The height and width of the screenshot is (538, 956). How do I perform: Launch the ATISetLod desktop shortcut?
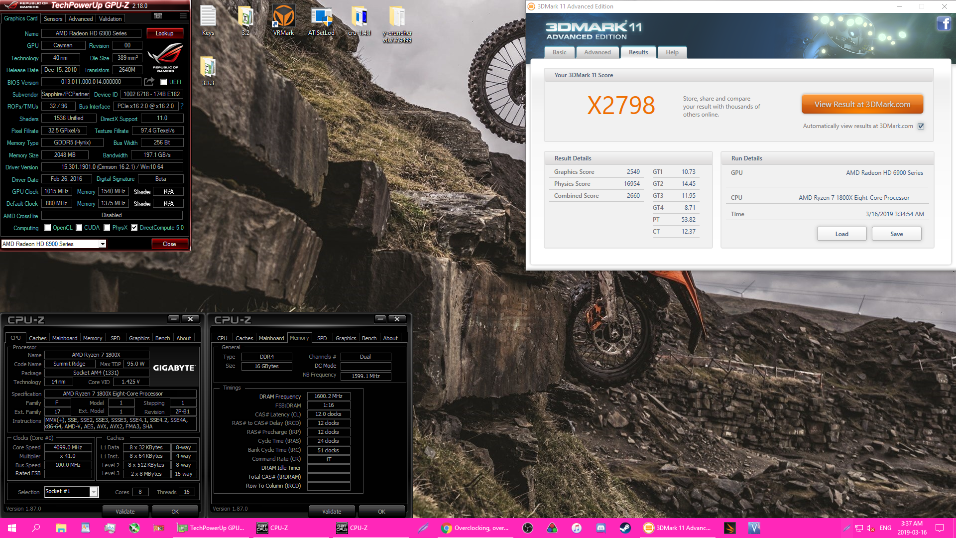pyautogui.click(x=321, y=21)
